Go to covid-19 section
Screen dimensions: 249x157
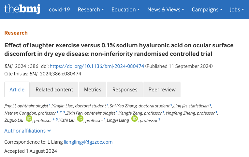coord(59,9)
